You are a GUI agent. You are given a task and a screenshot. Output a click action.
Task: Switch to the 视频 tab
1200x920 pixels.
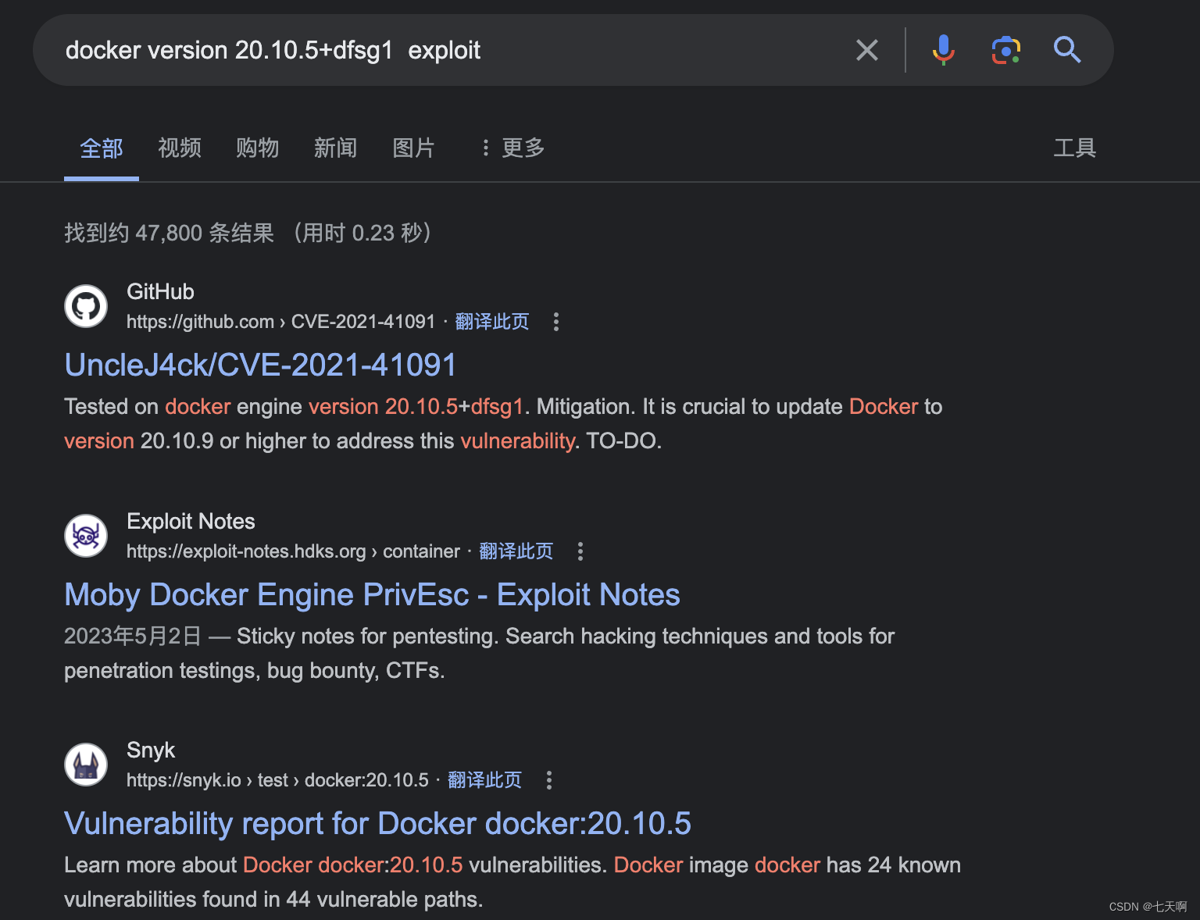(180, 148)
